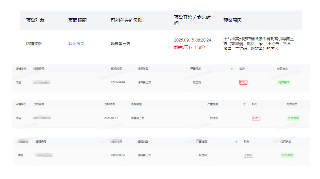Filter 严重程度 in the 2025-08-16 table
The height and width of the screenshot is (179, 320).
232,69
